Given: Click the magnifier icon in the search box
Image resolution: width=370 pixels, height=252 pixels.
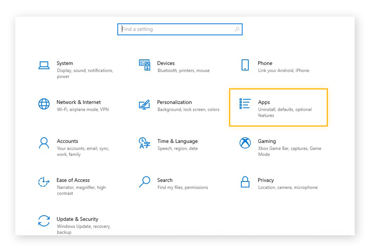Looking at the screenshot, I should [237, 29].
